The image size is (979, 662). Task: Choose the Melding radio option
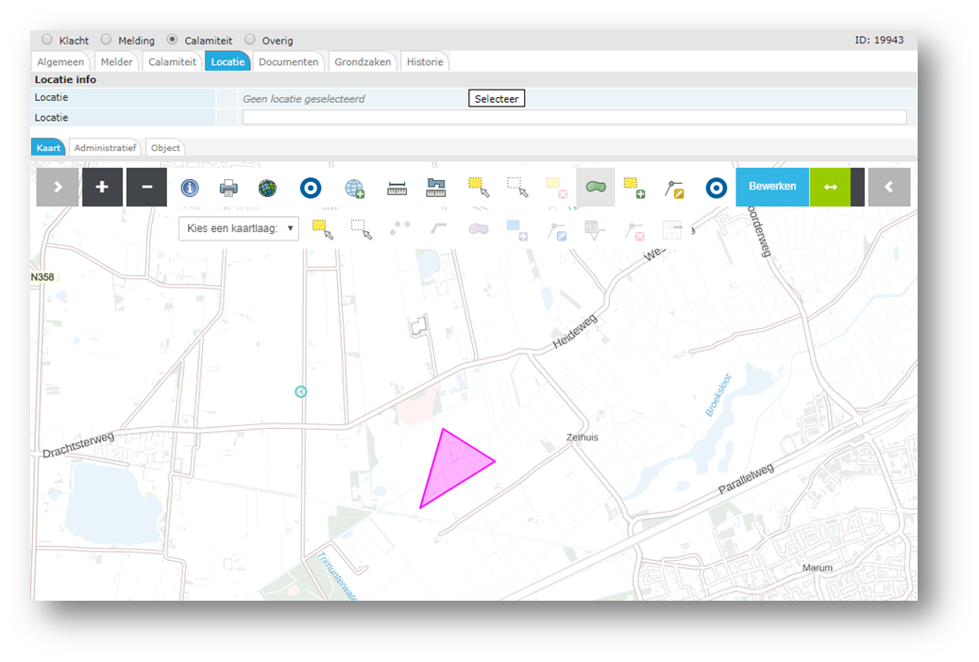point(106,41)
